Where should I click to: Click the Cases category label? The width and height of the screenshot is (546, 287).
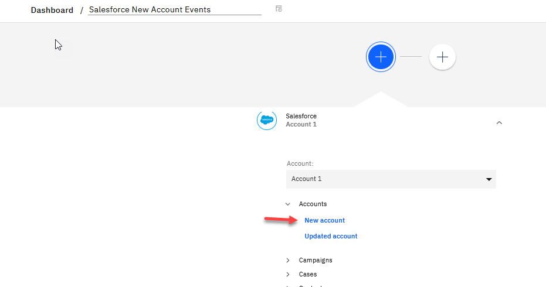(308, 274)
